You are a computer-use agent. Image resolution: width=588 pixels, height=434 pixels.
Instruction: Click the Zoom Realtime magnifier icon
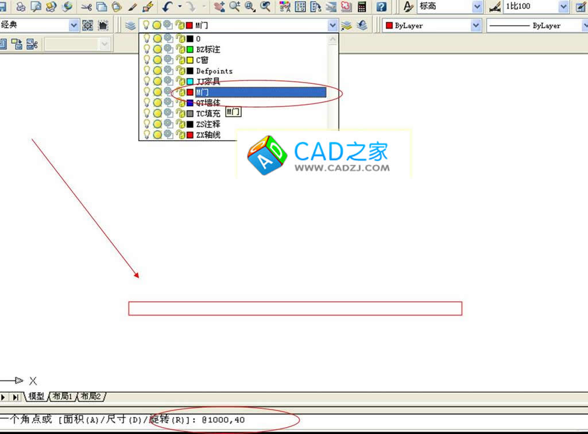click(235, 7)
